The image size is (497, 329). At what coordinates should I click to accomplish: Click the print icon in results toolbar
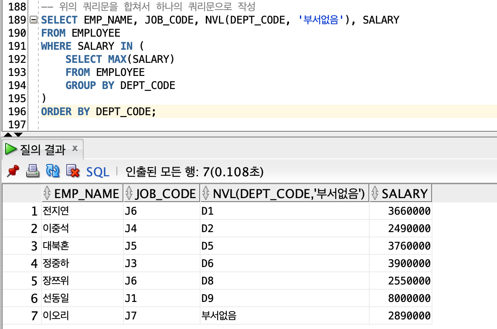pos(33,171)
